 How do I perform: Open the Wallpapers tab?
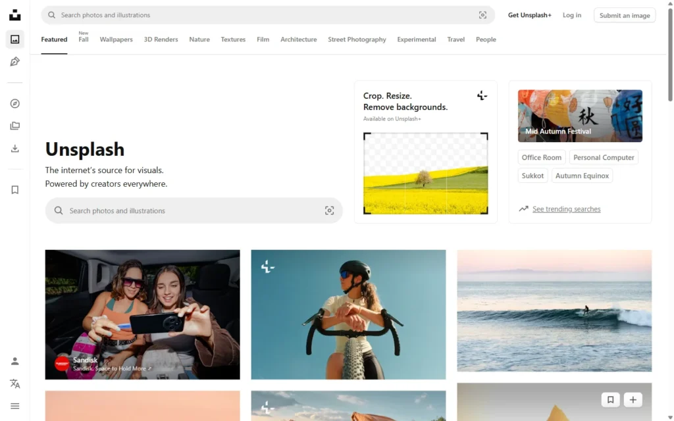pos(116,39)
